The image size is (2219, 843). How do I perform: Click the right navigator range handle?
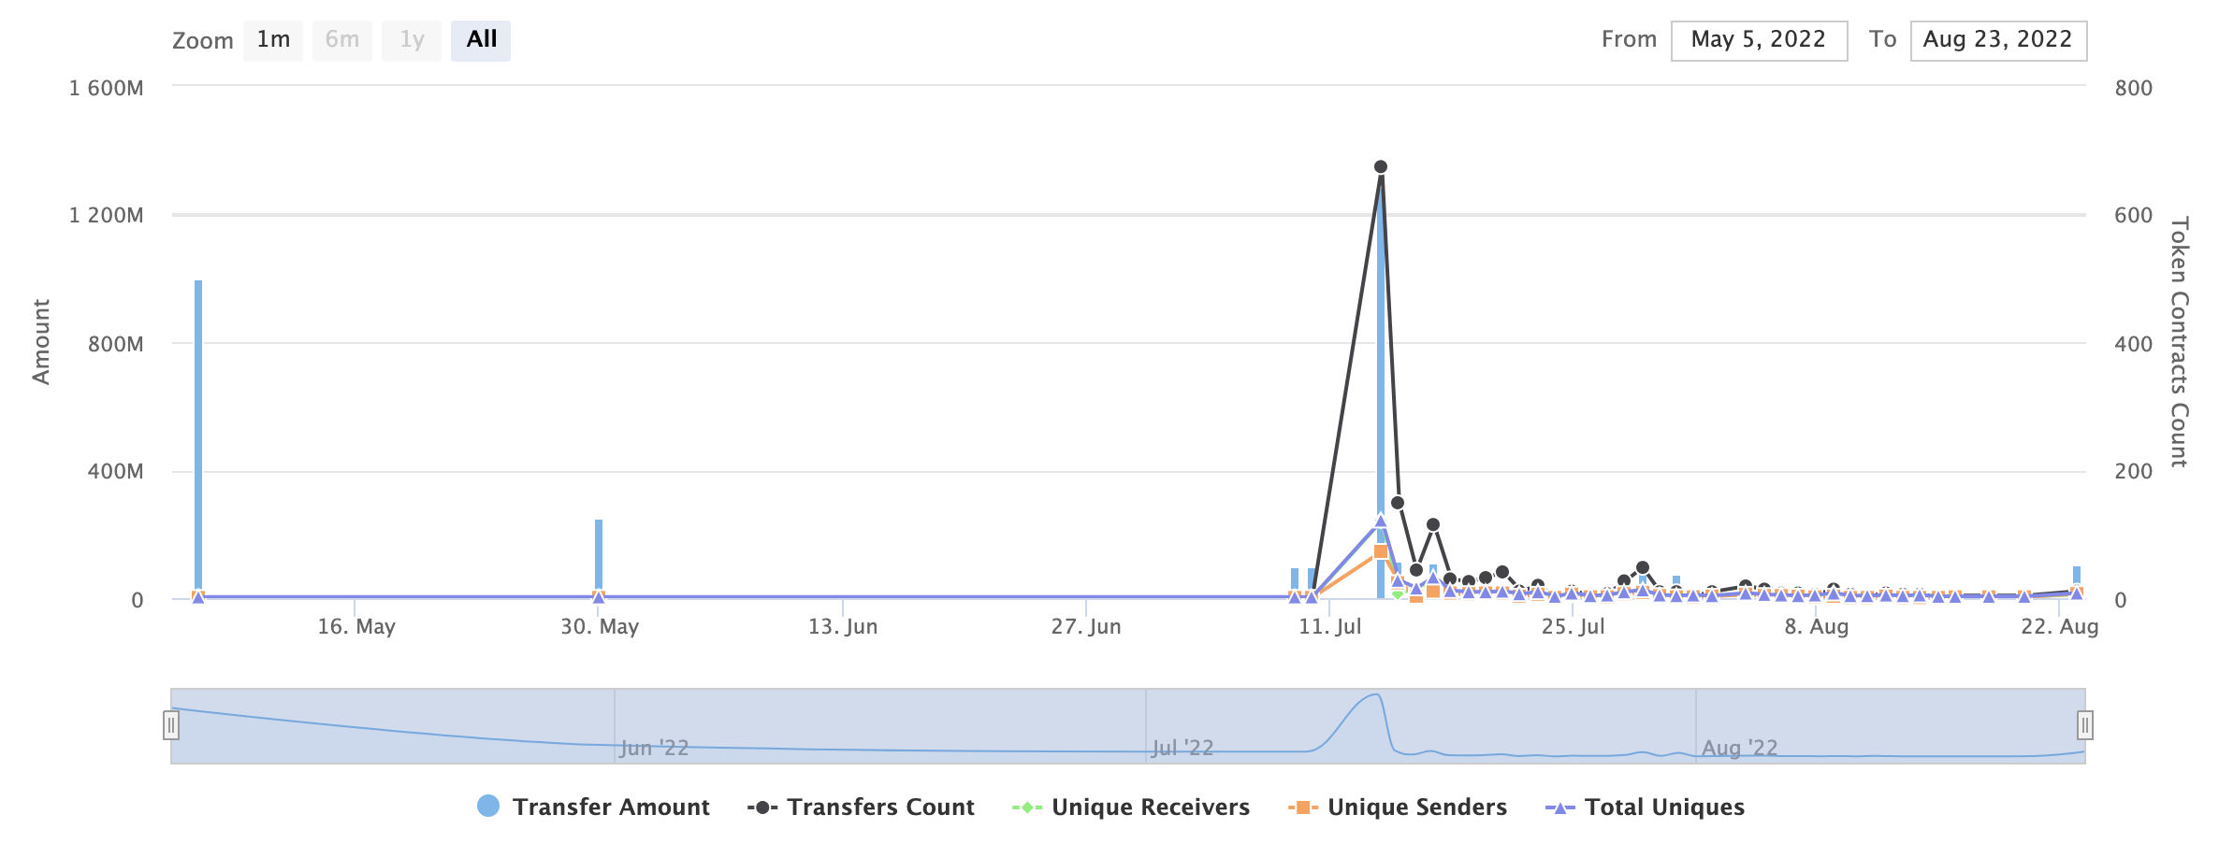(2085, 725)
